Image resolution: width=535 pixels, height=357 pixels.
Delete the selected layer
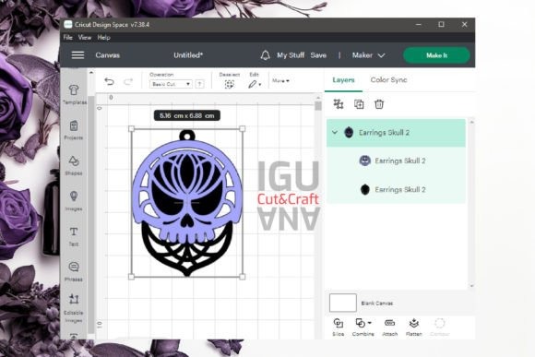click(x=379, y=104)
